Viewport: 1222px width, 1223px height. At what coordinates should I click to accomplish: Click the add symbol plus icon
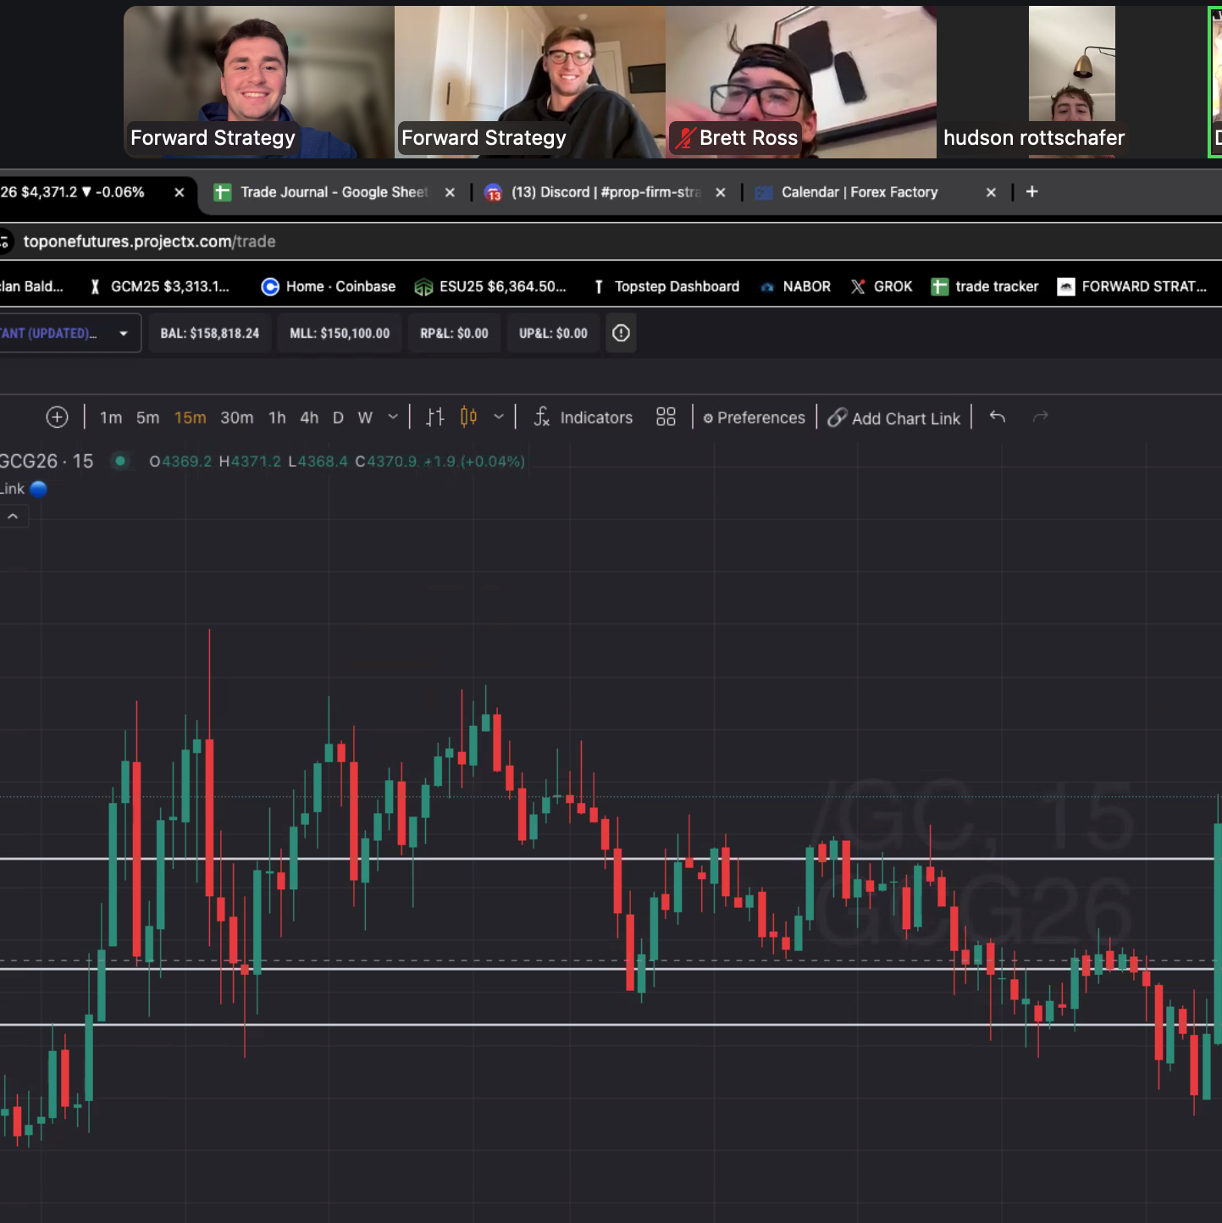pyautogui.click(x=57, y=417)
